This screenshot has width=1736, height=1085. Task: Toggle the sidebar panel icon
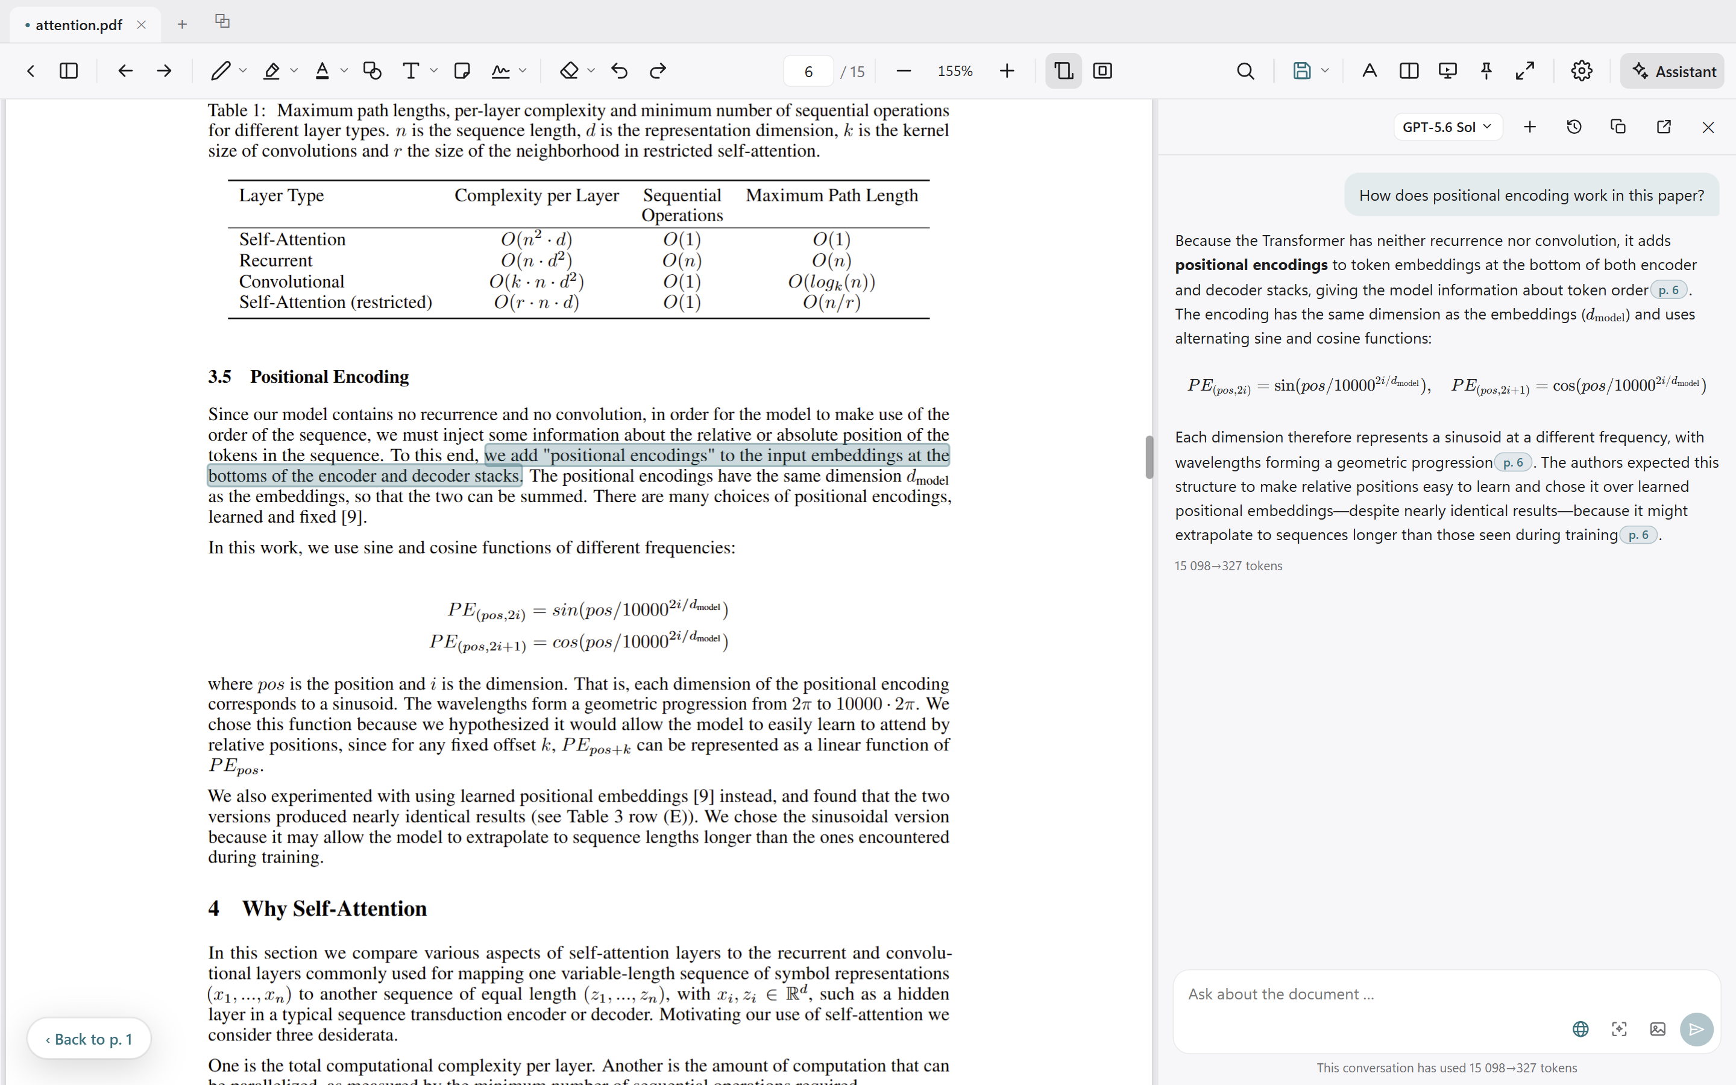69,71
